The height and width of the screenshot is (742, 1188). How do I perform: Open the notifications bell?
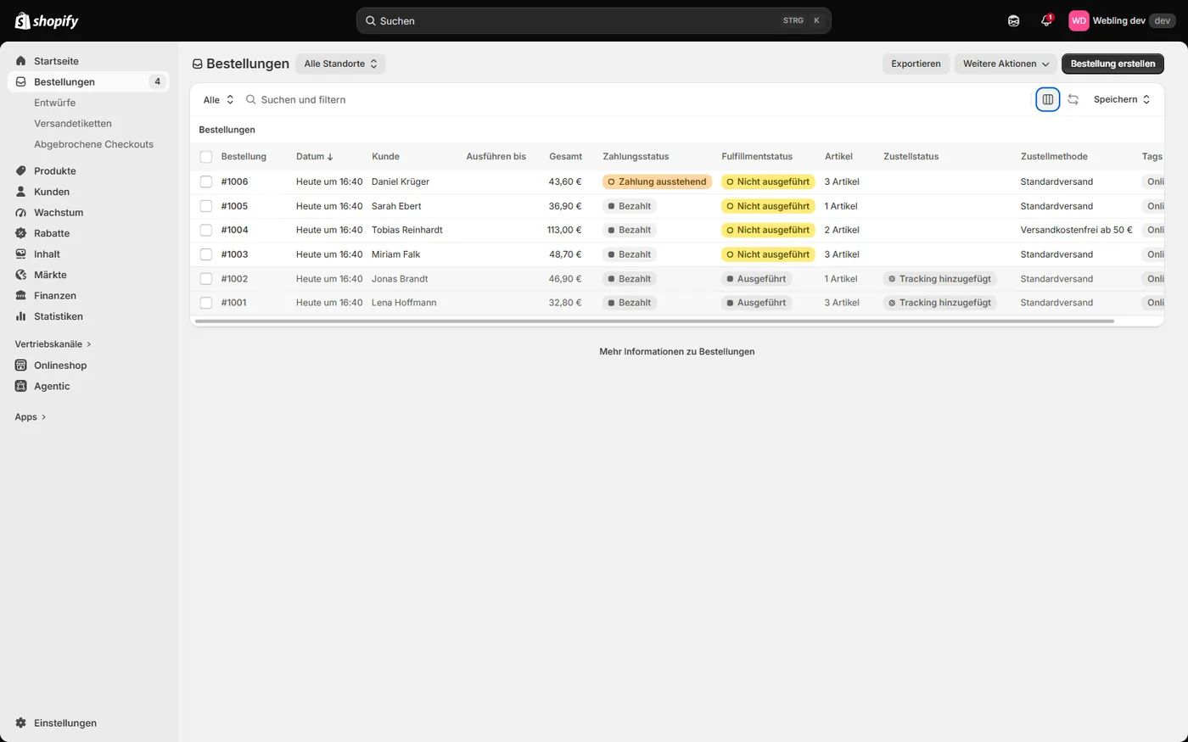click(x=1046, y=20)
